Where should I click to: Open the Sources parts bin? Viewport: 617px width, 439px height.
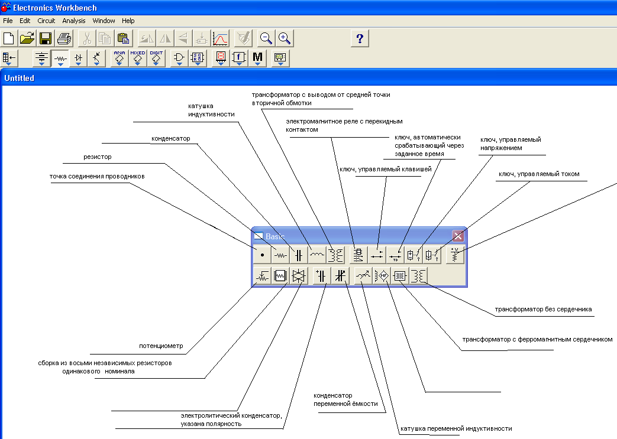tap(42, 58)
